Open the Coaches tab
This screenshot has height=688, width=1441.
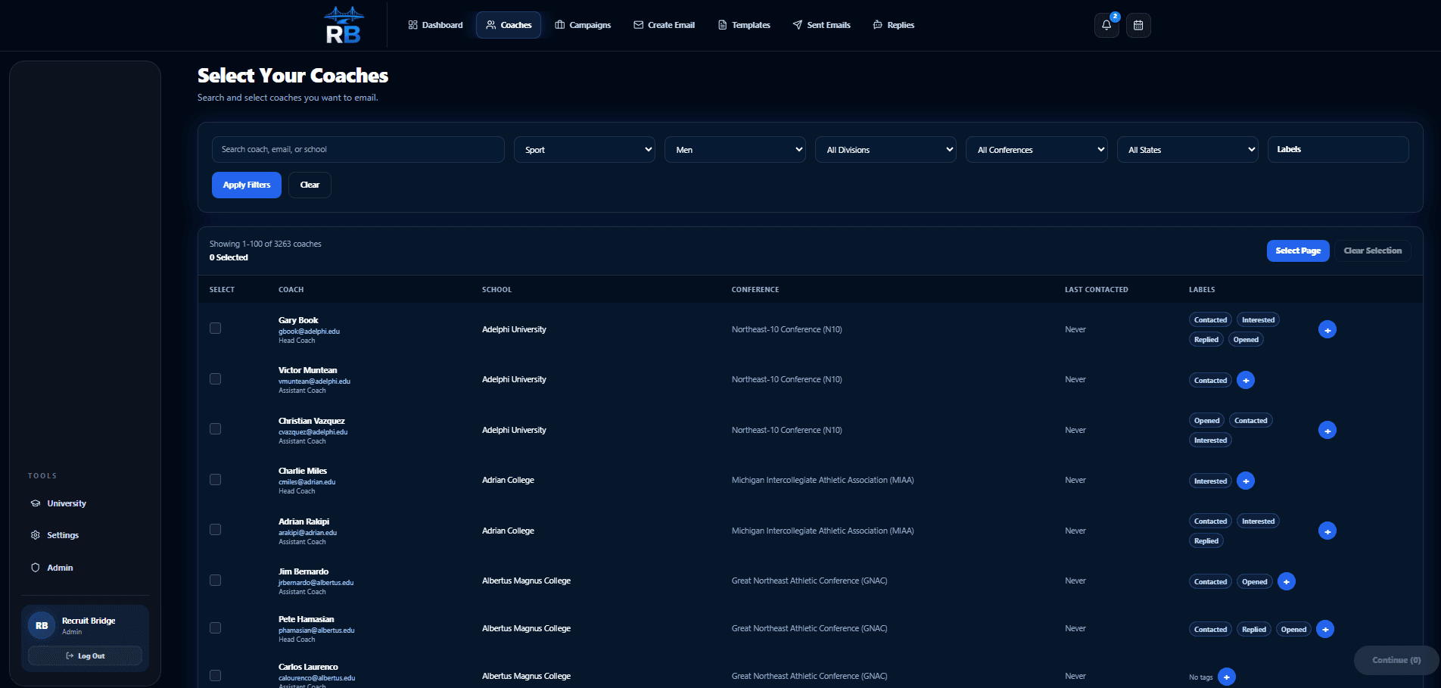(509, 25)
